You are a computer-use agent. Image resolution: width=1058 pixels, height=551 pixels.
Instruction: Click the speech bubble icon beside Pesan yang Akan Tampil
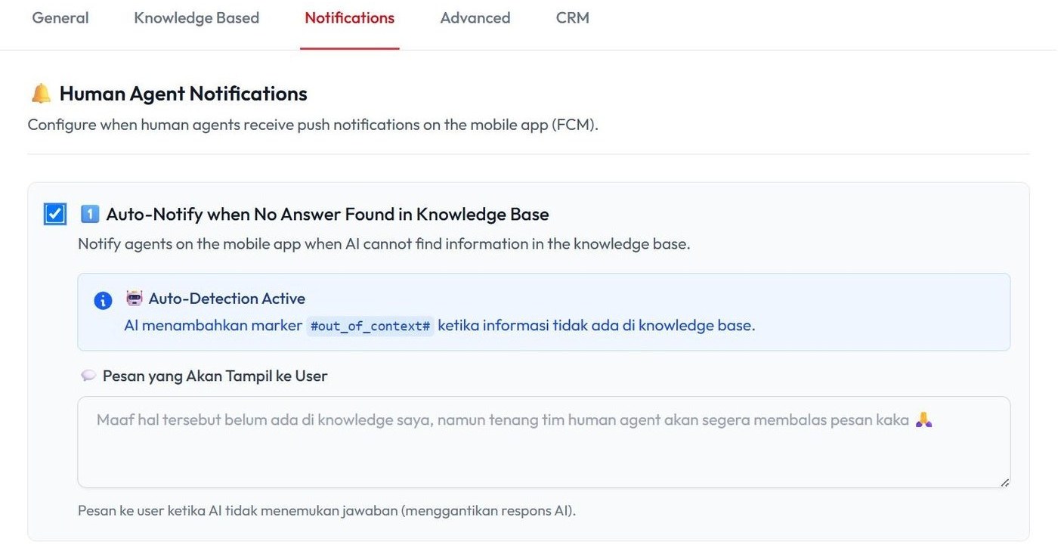[88, 376]
